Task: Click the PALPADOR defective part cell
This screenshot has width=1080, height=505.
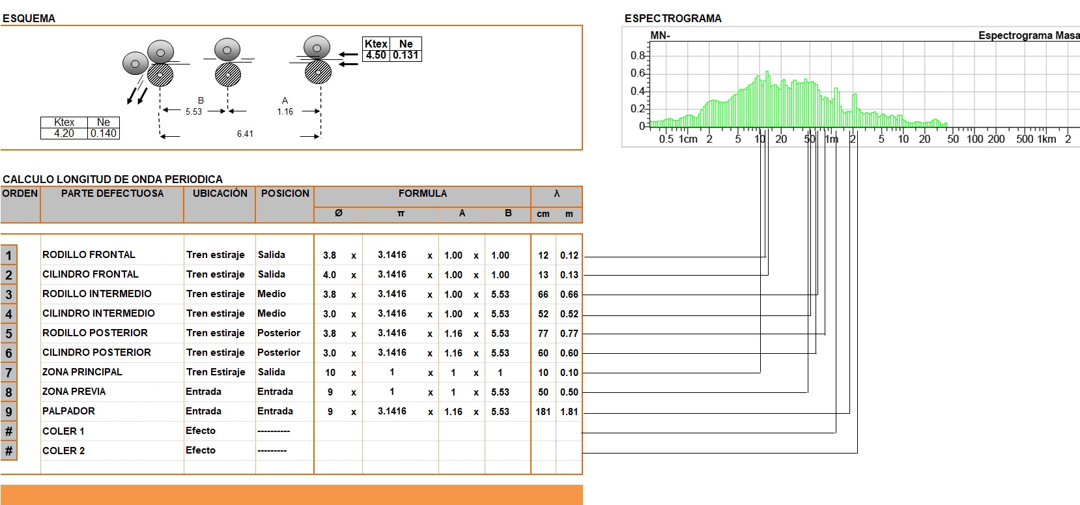Action: point(68,411)
